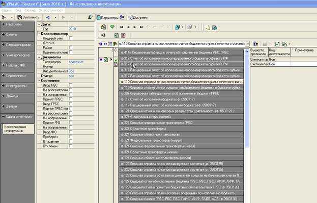Click the red X icon on second toolbar row
Viewport: 317px width, 203px height.
[123, 36]
